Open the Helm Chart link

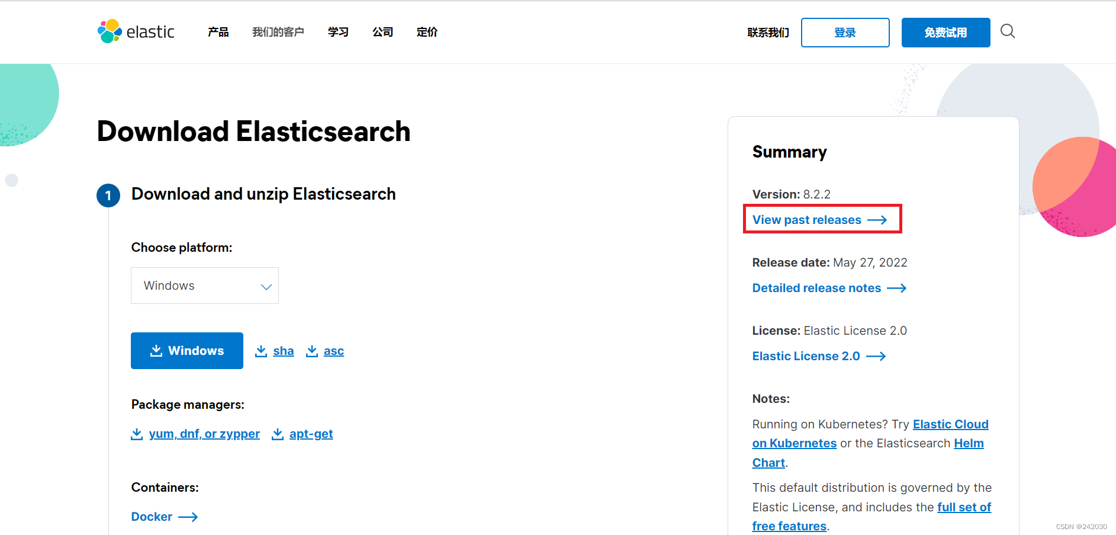point(969,443)
